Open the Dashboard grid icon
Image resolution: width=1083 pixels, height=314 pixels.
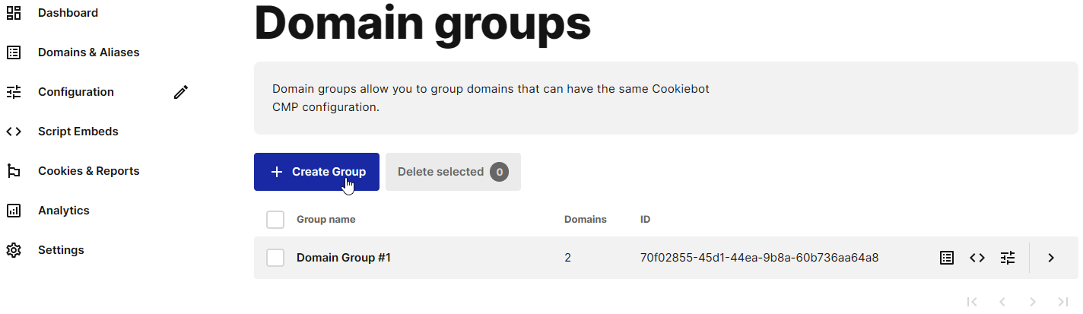point(14,13)
